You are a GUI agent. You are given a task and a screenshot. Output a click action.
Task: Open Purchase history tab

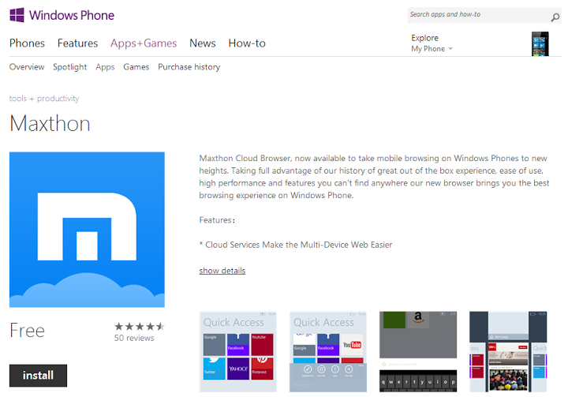coord(189,67)
